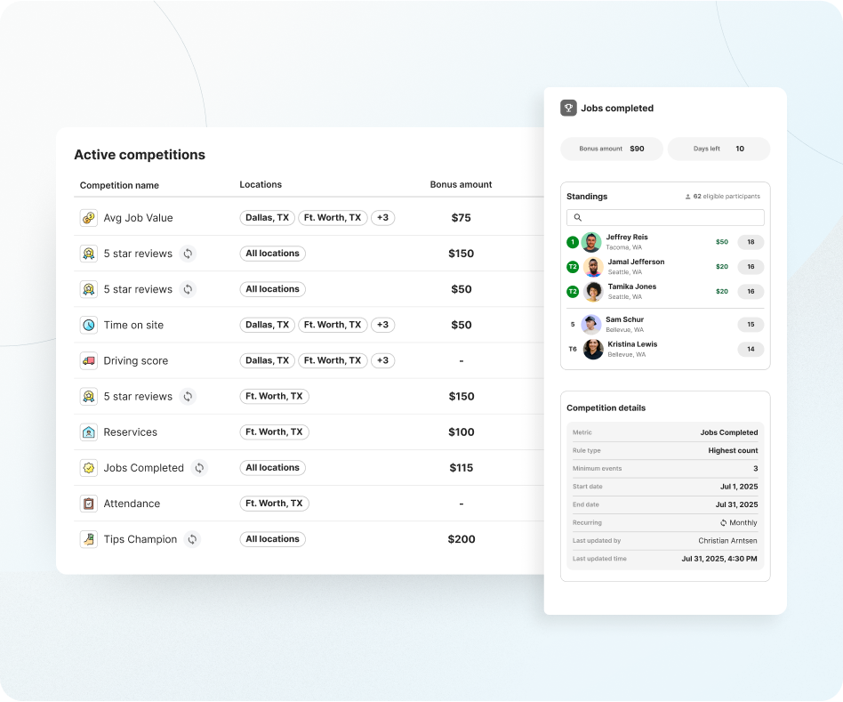Click the Days left 10 pill
Screen dimensions: 843x702
[719, 149]
